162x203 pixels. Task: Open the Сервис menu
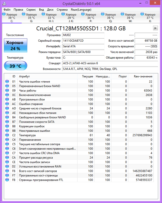[31, 10]
